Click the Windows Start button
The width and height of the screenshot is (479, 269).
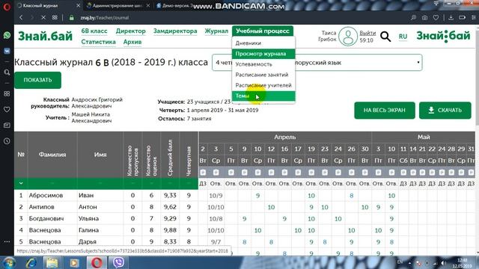[9, 262]
